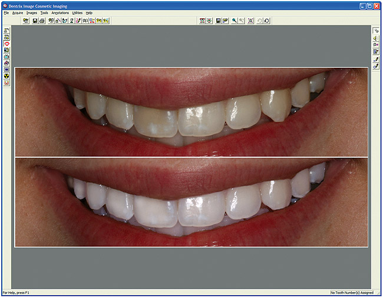Click the third right sidebar icon with purple marks
383x298 pixels.
[376, 45]
